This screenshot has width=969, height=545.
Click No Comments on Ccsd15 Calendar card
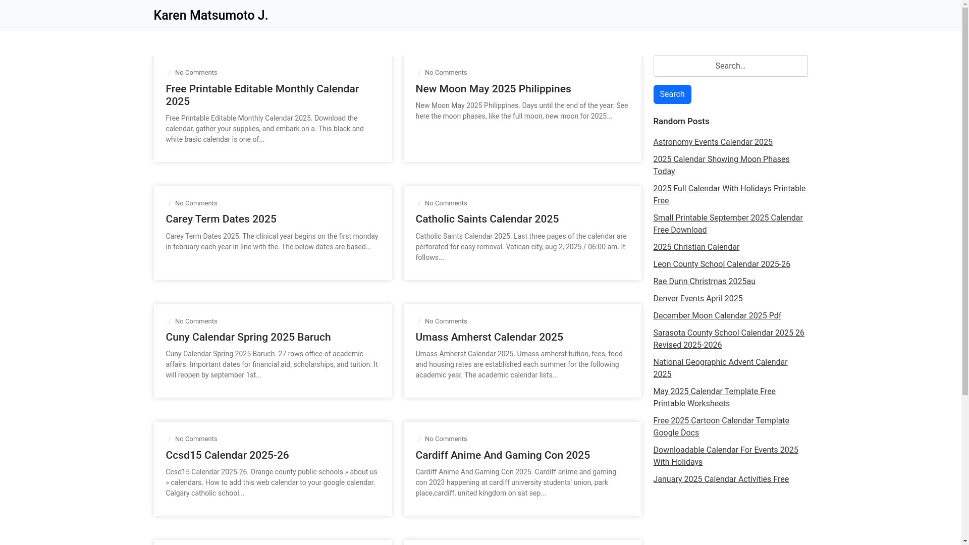[x=196, y=439]
